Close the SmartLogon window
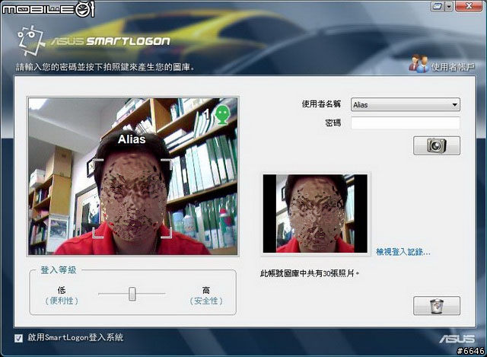487x357 pixels. point(469,6)
